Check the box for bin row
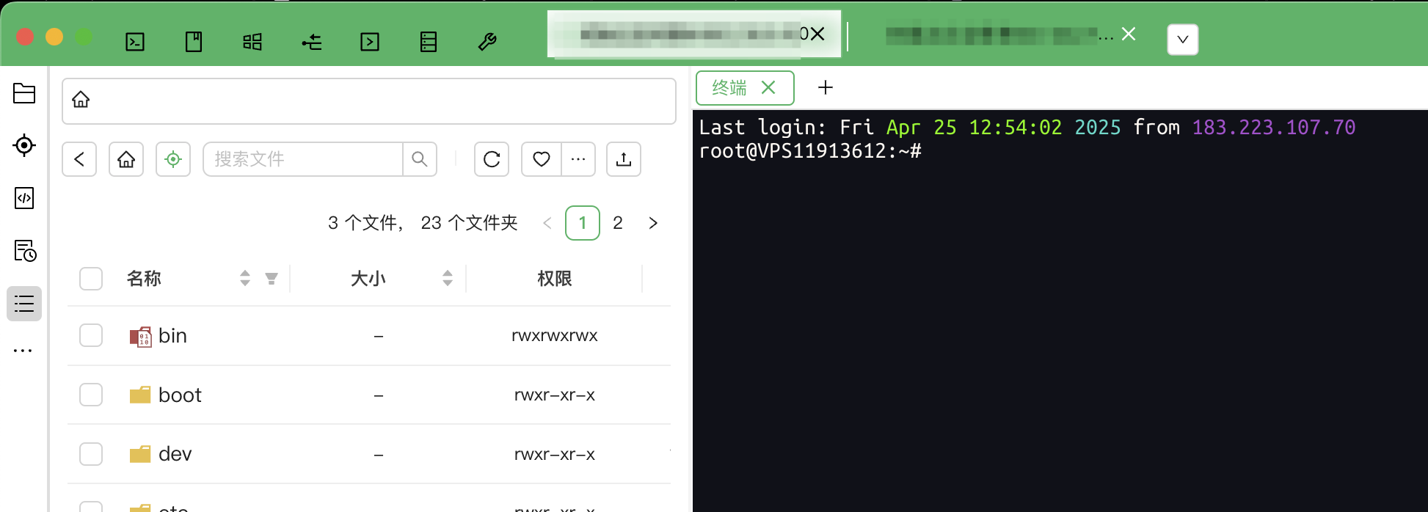This screenshot has width=1428, height=512. [x=91, y=335]
